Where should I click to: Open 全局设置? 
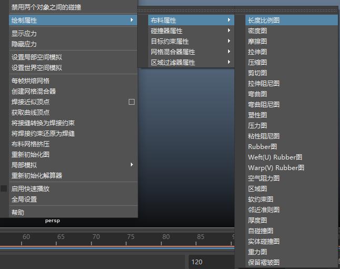click(24, 199)
